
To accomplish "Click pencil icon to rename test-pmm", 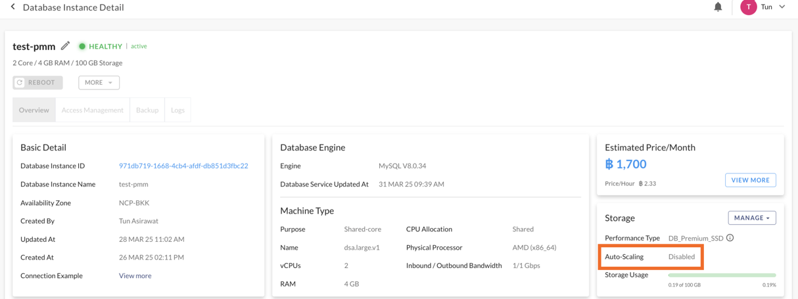I will coord(65,46).
